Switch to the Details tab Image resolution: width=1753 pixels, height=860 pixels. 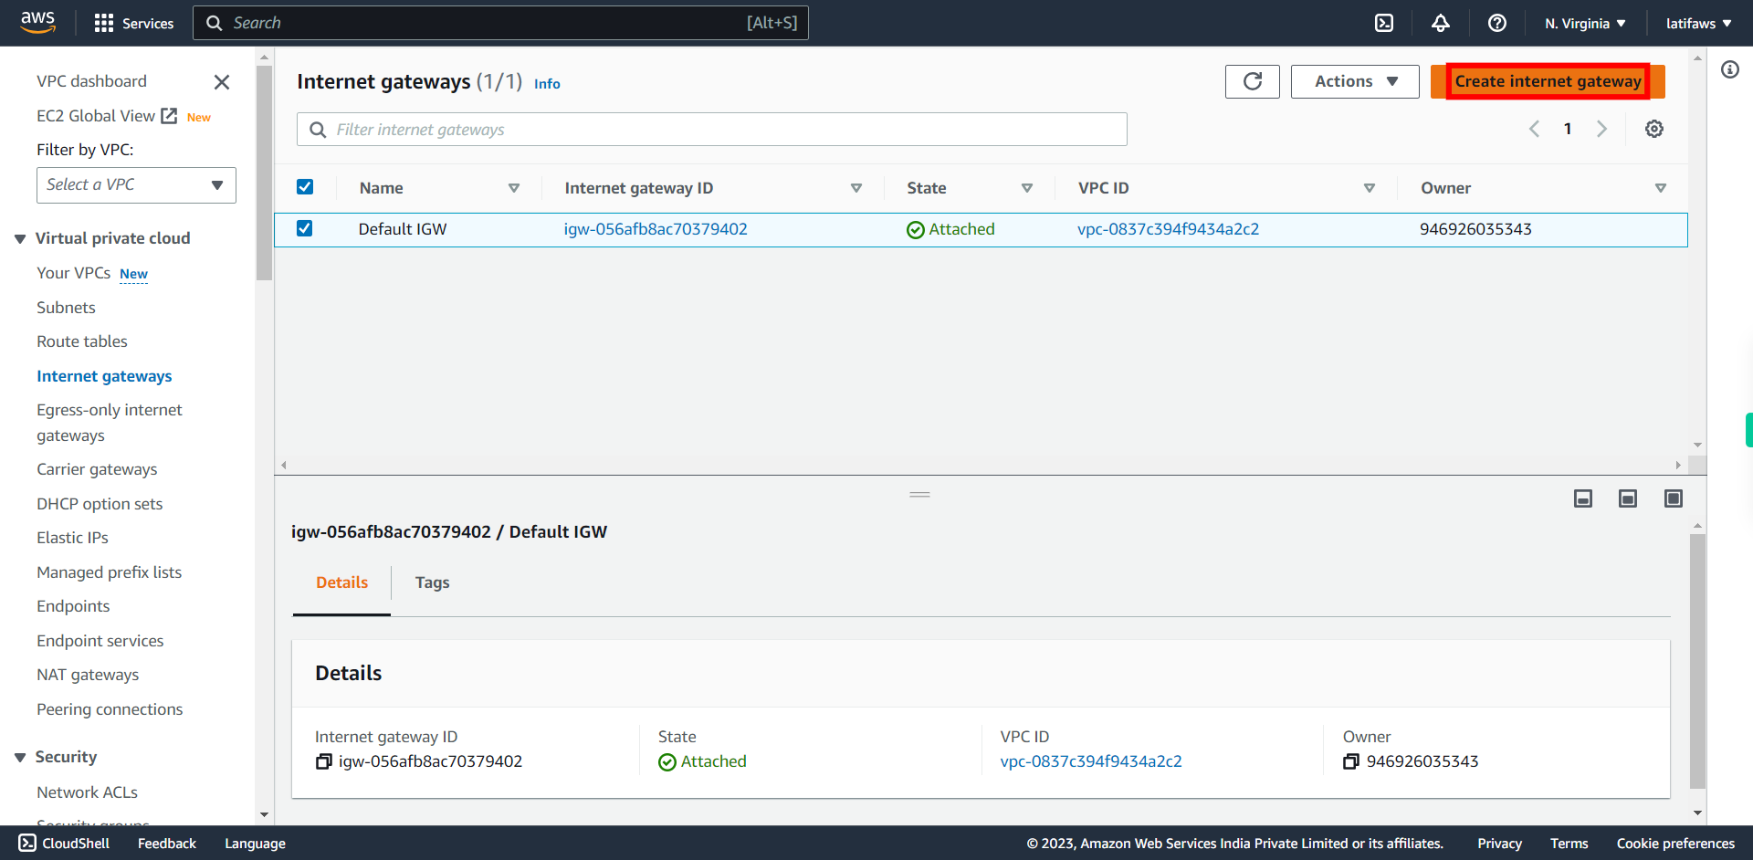pyautogui.click(x=341, y=582)
